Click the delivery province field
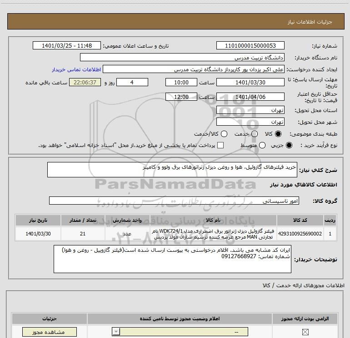 click(x=250, y=110)
